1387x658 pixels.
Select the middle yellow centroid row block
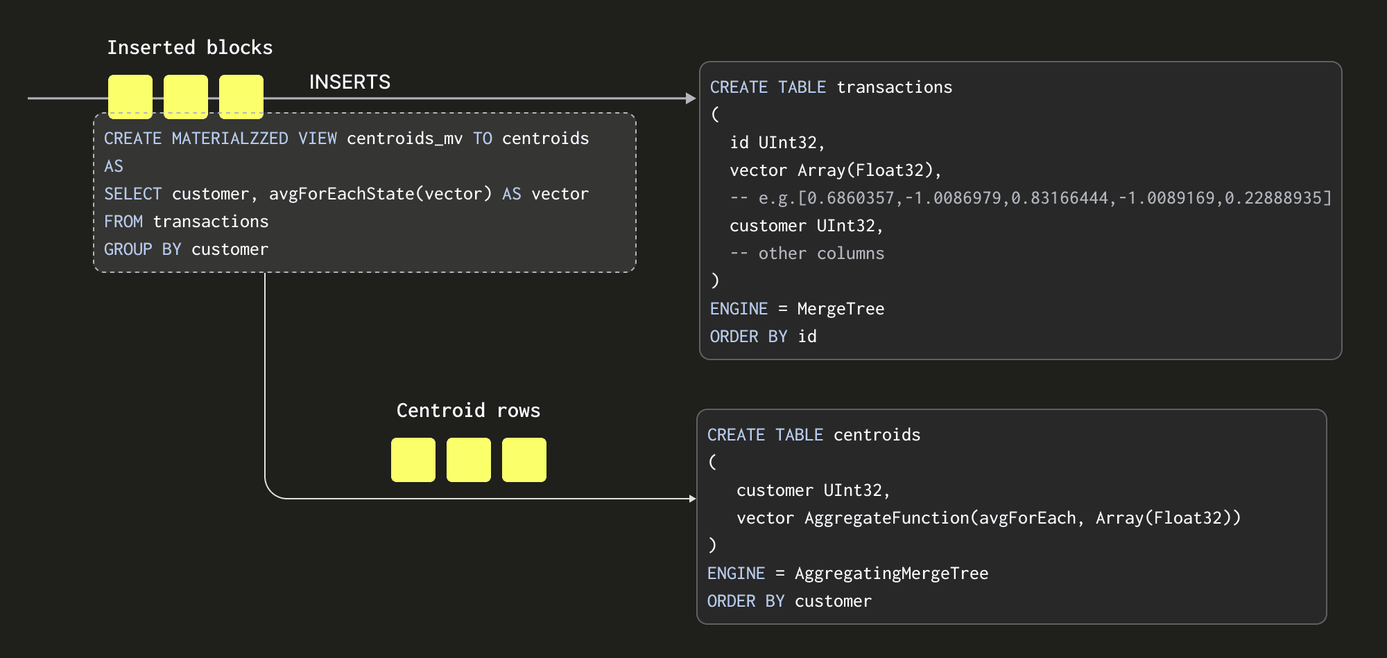pos(468,459)
